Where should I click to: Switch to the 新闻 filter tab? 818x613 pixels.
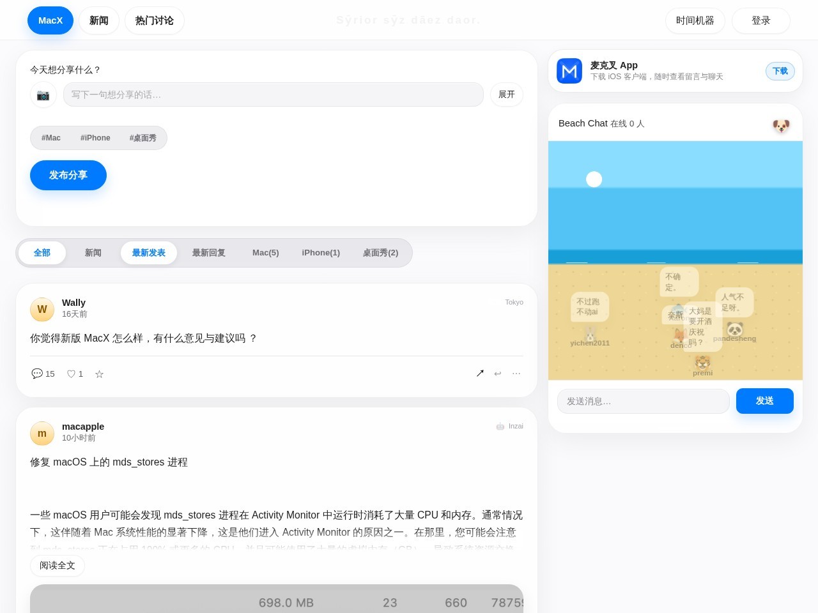click(x=93, y=253)
